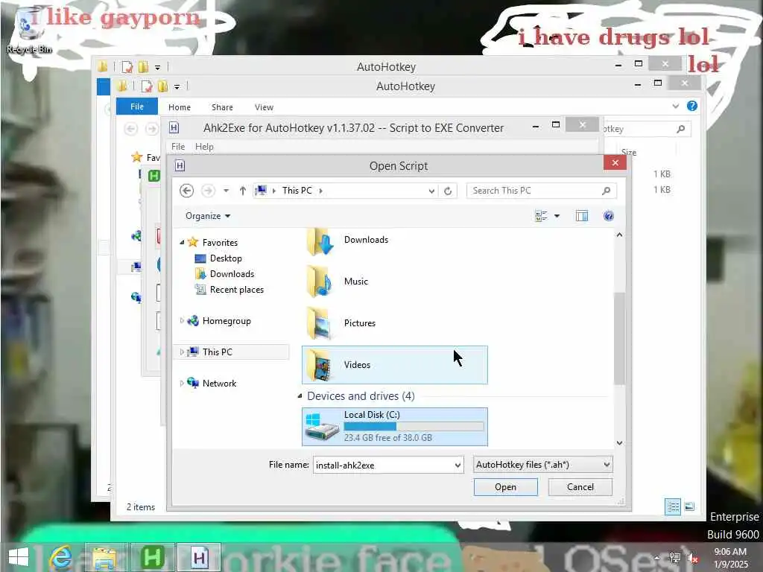Click the Local Disk (C:) usage bar
Image resolution: width=763 pixels, height=572 pixels.
pyautogui.click(x=414, y=427)
